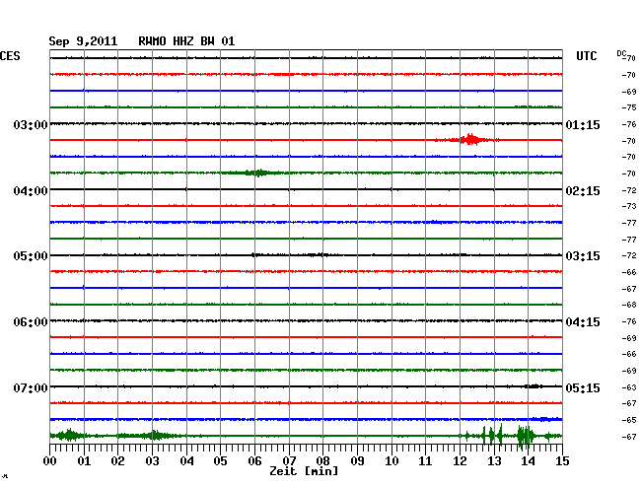Click the DC offset value "-73"
The height and width of the screenshot is (487, 641).
click(629, 206)
